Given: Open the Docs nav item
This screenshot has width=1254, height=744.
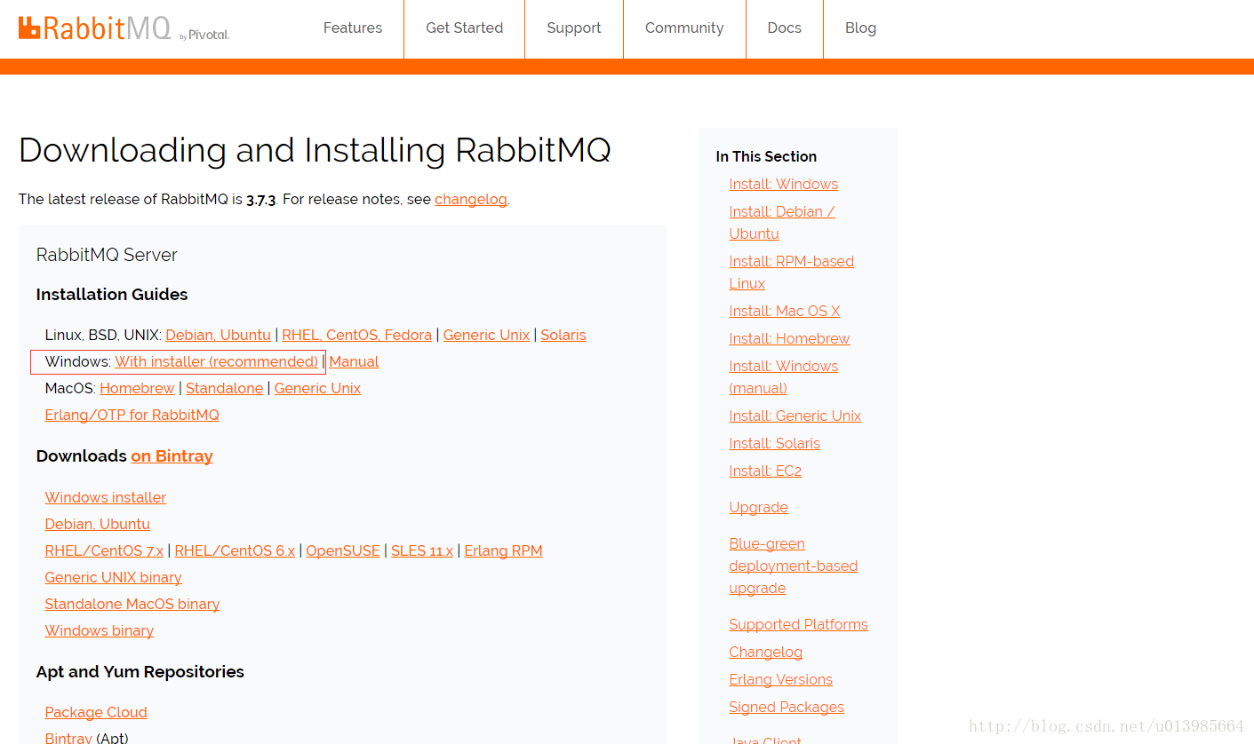Looking at the screenshot, I should coord(785,28).
